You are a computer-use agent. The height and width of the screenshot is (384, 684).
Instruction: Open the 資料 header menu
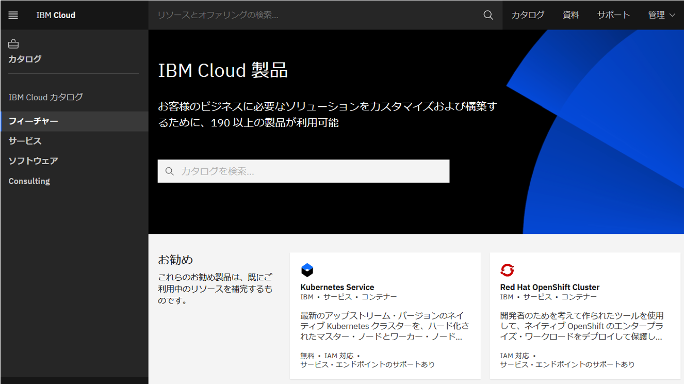tap(571, 15)
